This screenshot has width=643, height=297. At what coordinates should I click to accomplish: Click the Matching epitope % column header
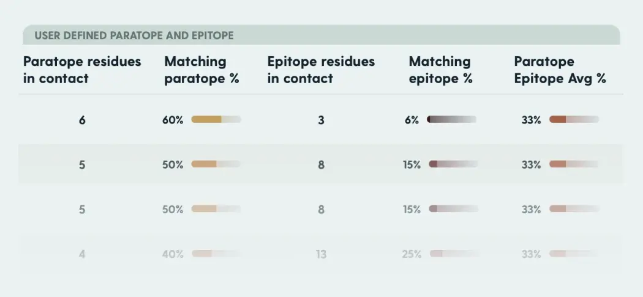(440, 70)
